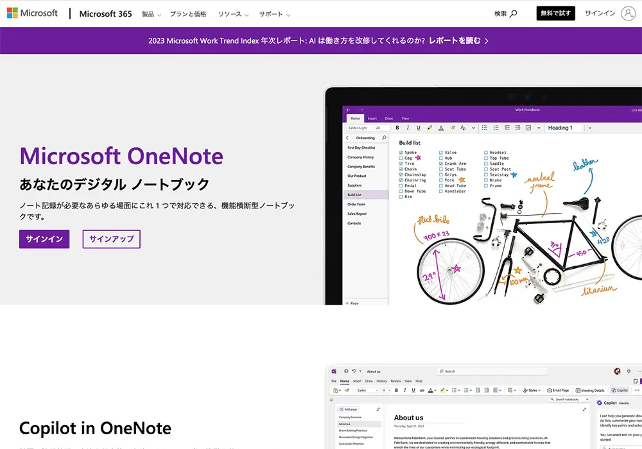
Task: Click the purple サインイン button
Action: [44, 239]
